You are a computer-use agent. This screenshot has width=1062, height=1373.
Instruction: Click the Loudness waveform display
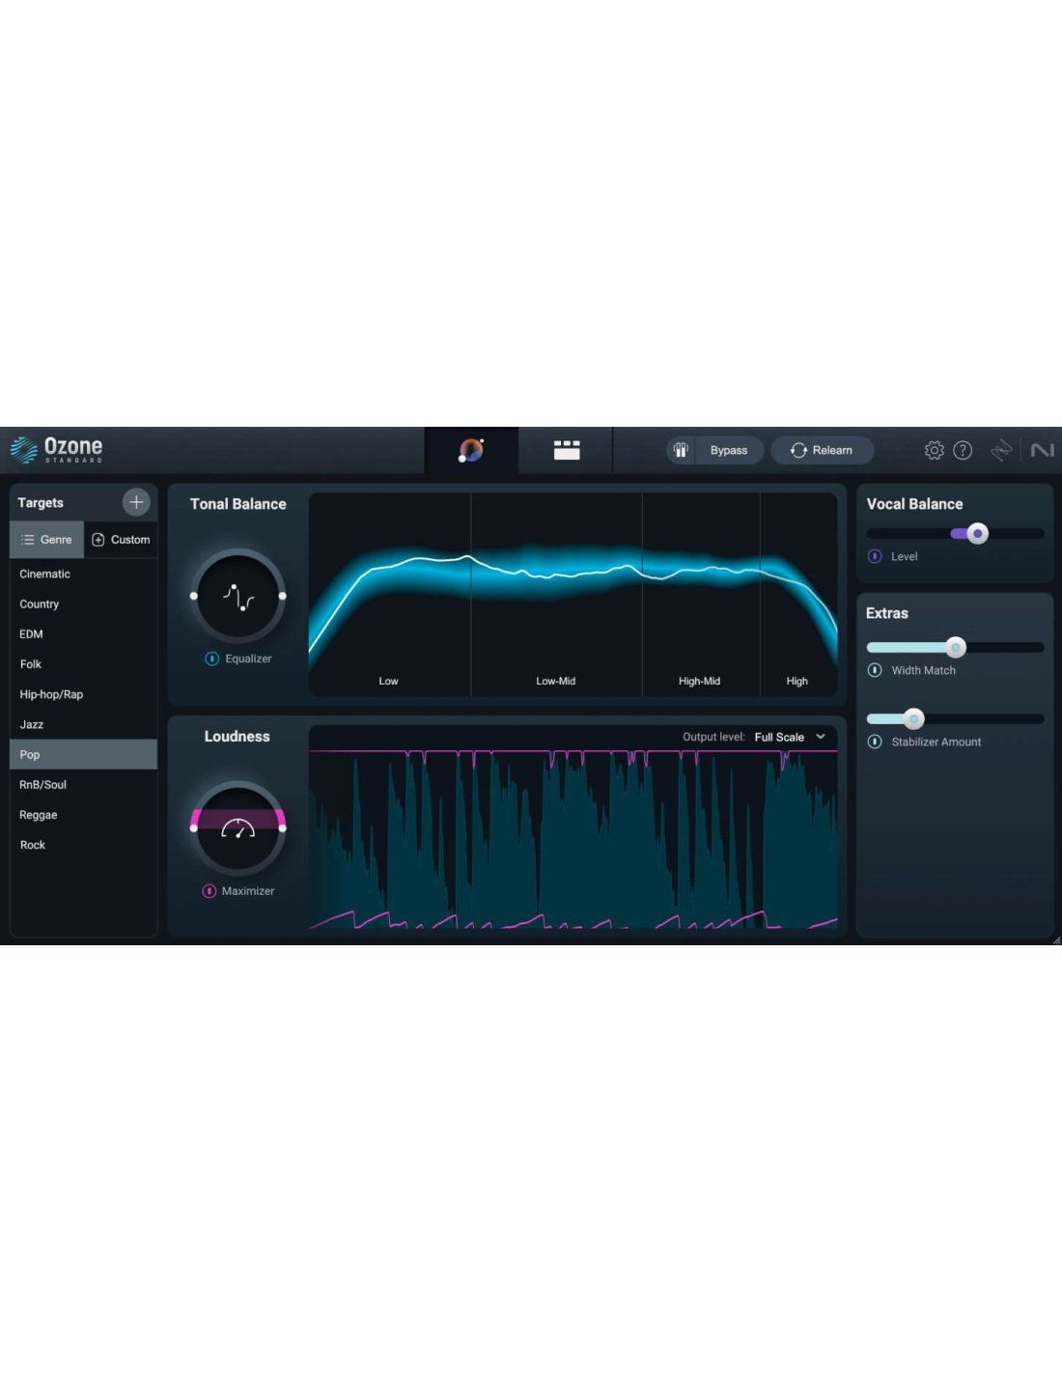click(573, 838)
